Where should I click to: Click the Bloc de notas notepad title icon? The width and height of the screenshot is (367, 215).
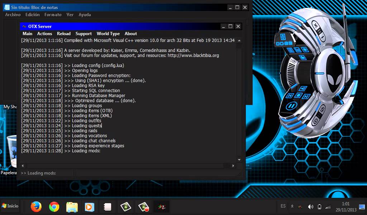click(x=7, y=7)
